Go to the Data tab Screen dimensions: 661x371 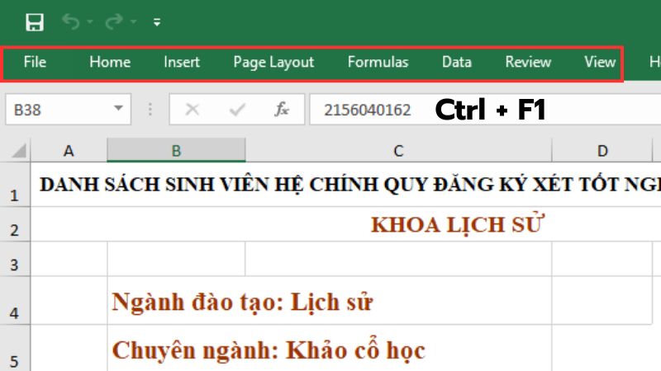coord(456,62)
